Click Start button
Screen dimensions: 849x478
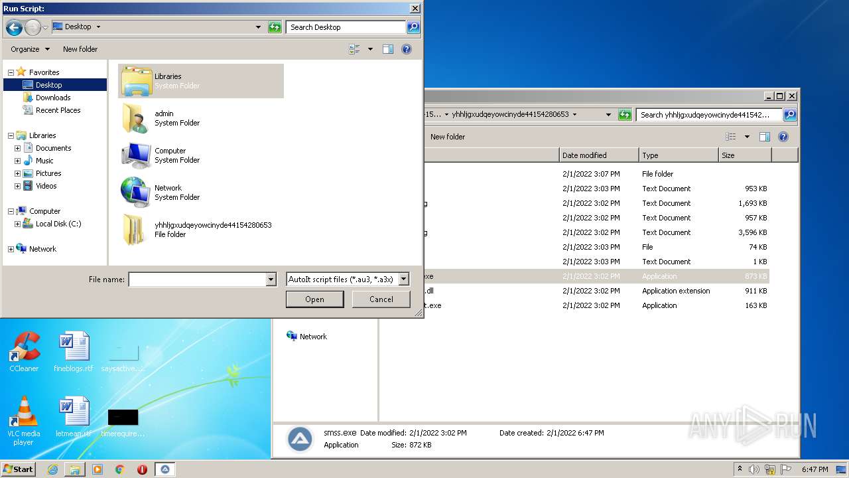pos(18,469)
